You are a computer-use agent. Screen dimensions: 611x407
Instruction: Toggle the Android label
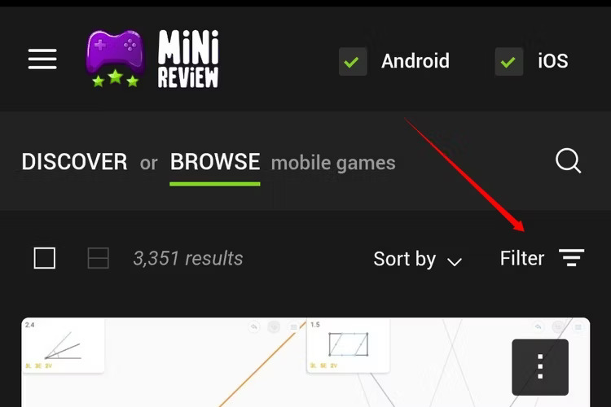click(x=415, y=61)
